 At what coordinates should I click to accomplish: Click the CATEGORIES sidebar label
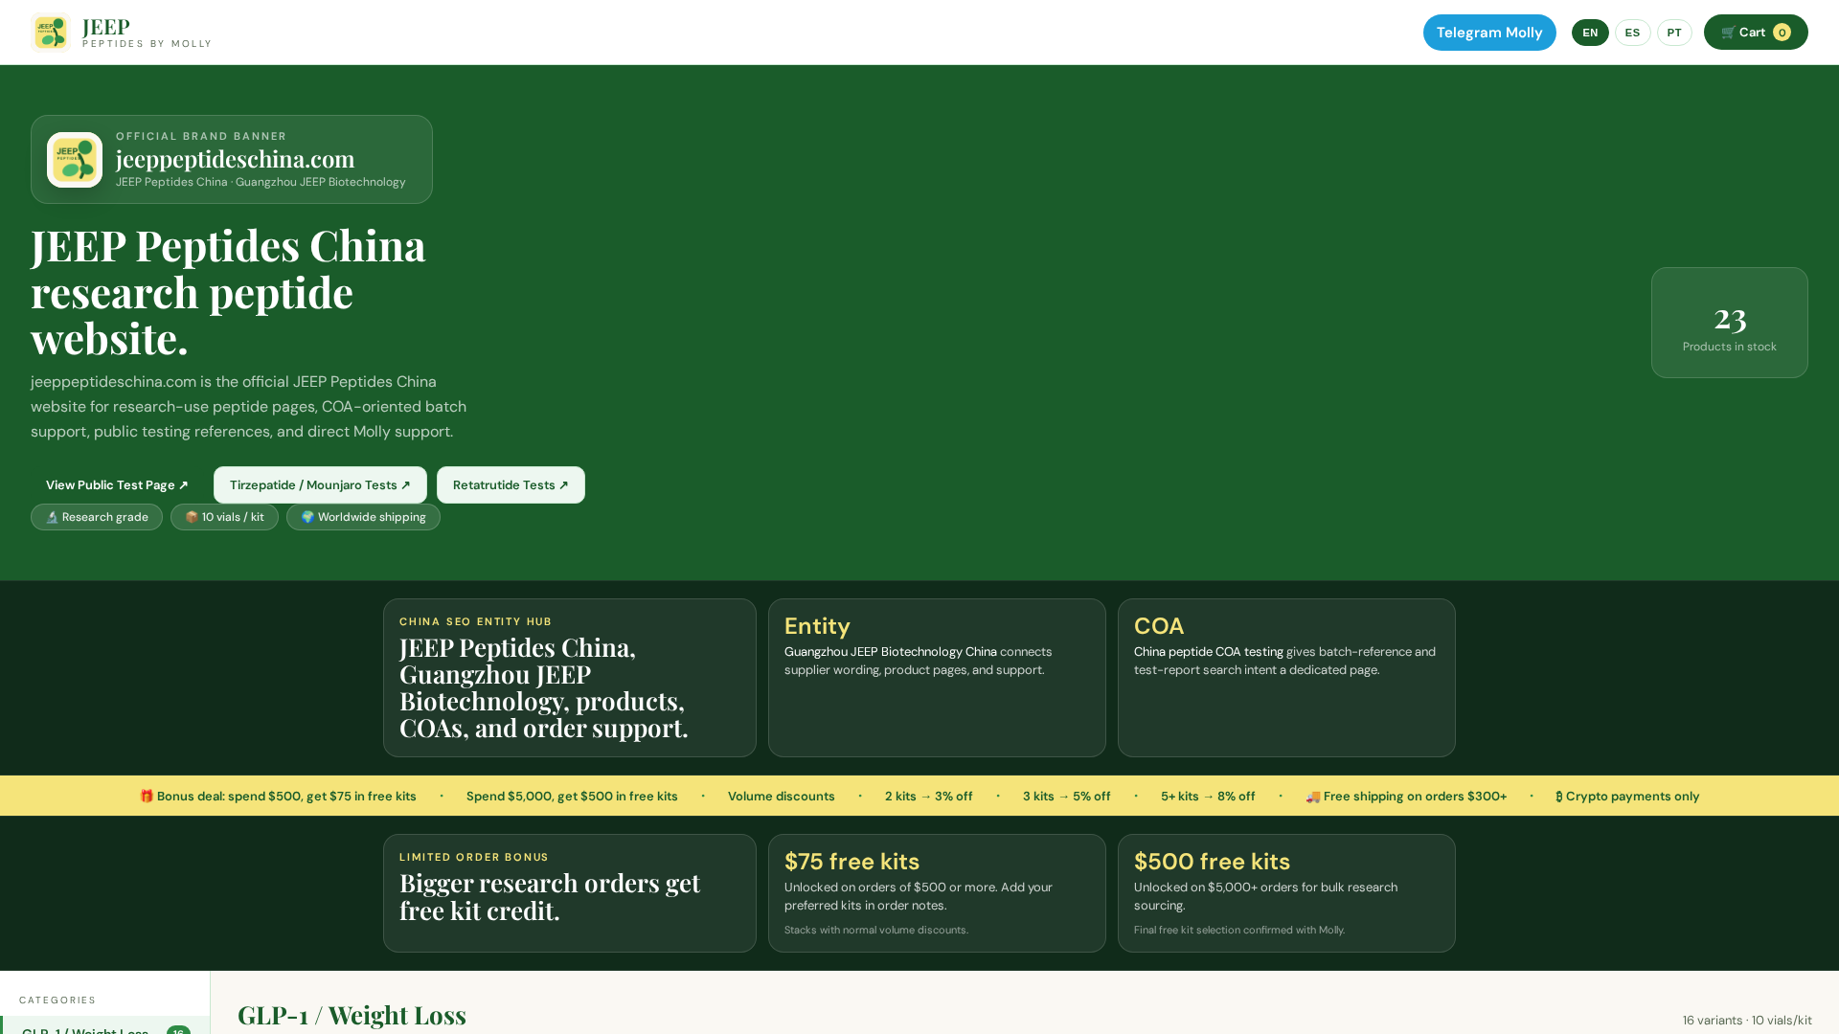(57, 1000)
